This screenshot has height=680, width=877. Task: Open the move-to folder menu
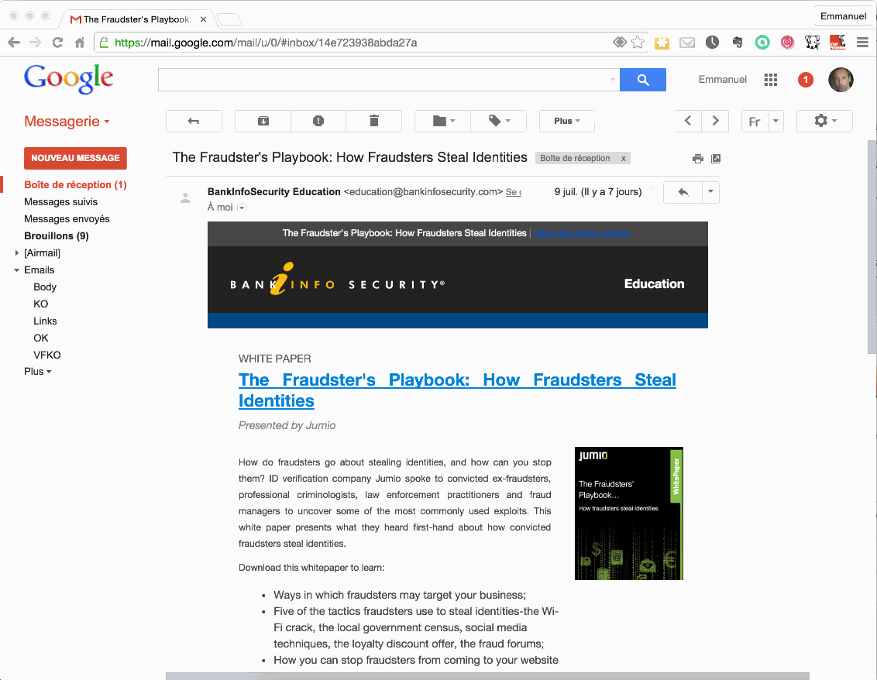(443, 121)
